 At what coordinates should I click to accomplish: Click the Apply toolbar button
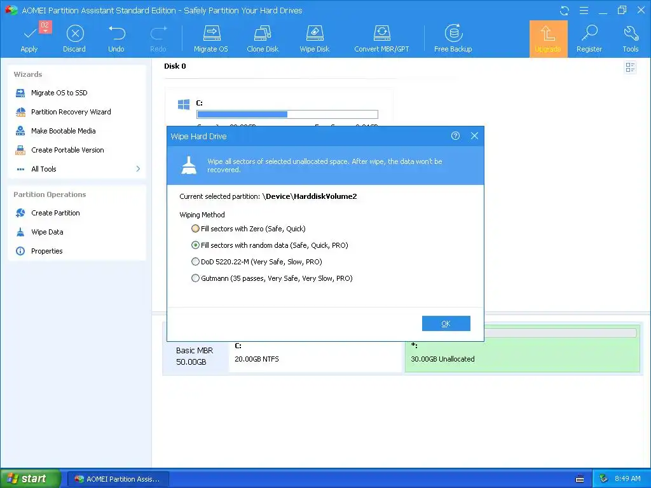29,39
